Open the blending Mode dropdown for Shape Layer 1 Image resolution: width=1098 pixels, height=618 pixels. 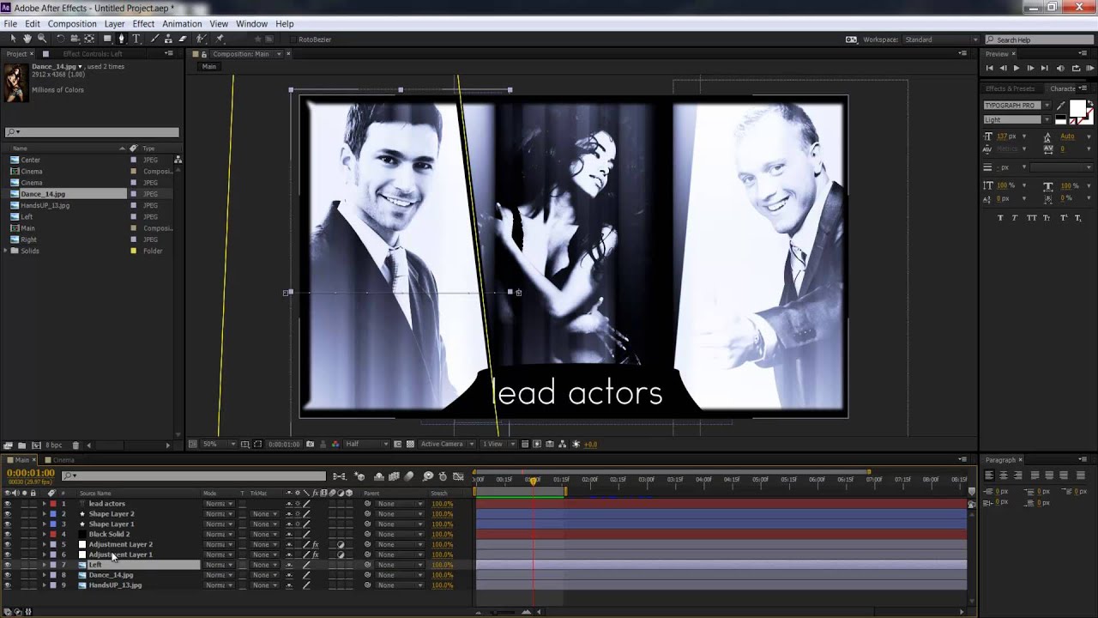tap(220, 524)
